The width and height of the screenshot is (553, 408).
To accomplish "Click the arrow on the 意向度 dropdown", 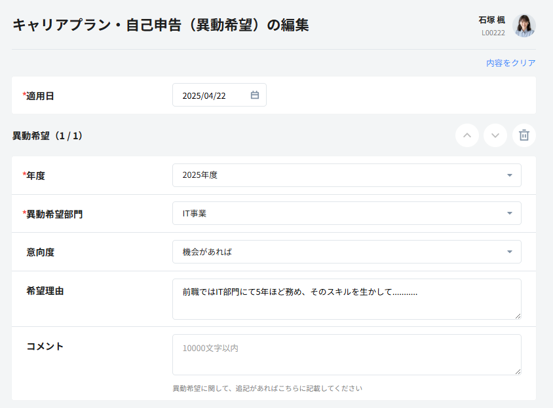I will pyautogui.click(x=510, y=252).
